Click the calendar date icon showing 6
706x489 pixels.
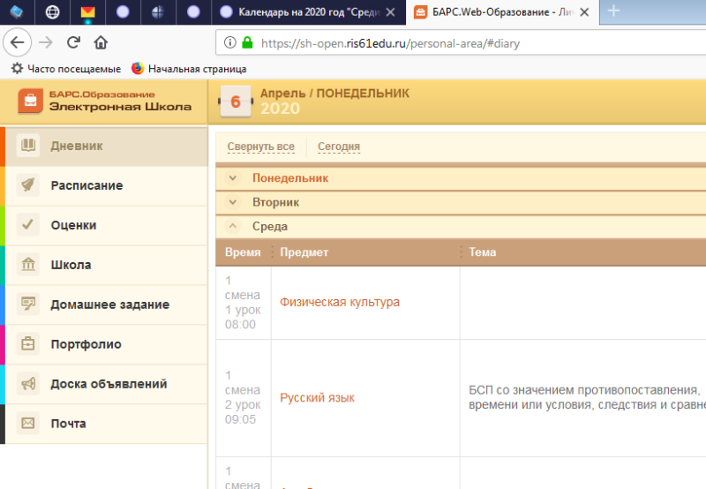point(235,102)
